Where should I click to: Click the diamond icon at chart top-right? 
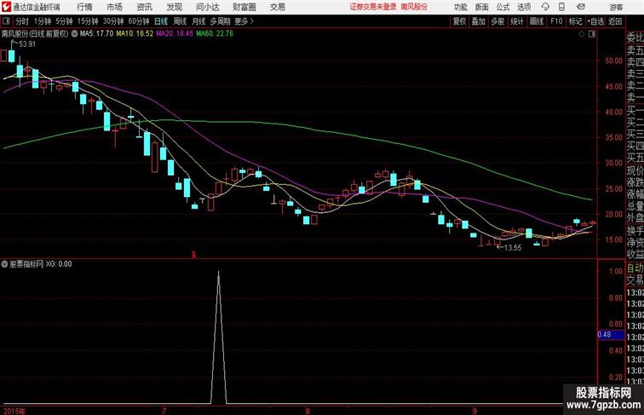tap(582, 34)
